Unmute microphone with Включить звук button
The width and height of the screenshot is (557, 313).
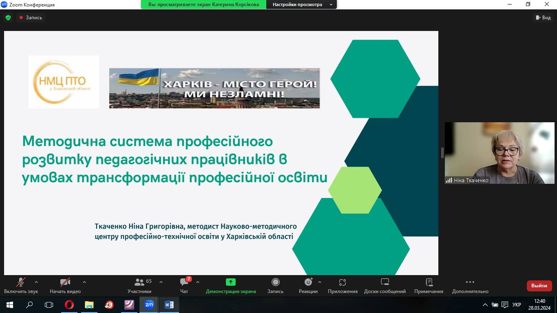point(21,285)
